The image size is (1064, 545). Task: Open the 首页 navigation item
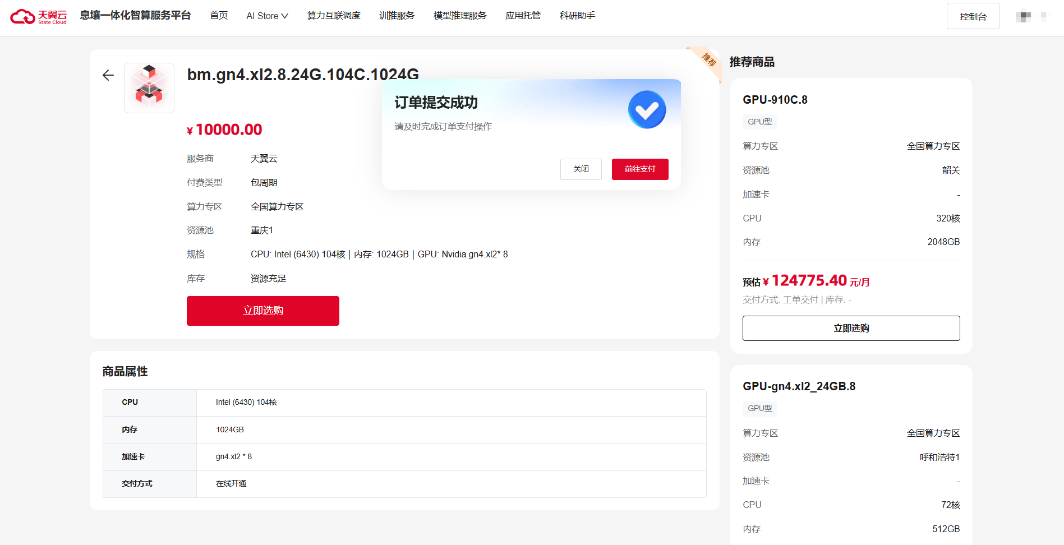[x=219, y=16]
